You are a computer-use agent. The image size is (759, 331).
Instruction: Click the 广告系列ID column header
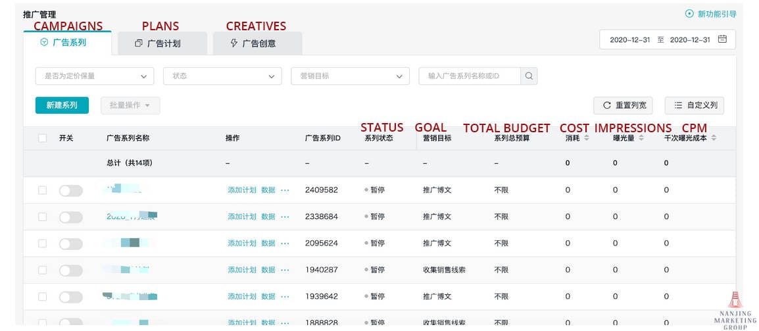click(323, 138)
